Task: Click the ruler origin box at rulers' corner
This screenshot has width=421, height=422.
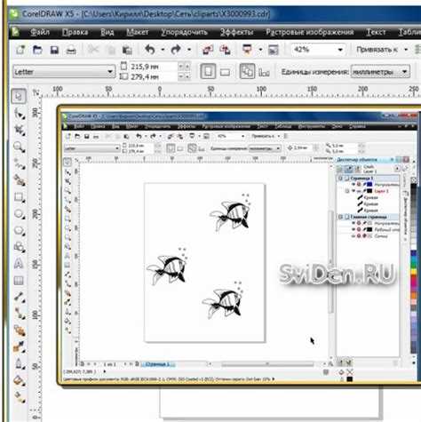Action: point(36,93)
